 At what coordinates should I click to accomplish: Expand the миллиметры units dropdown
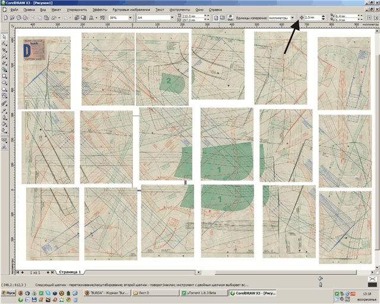293,18
